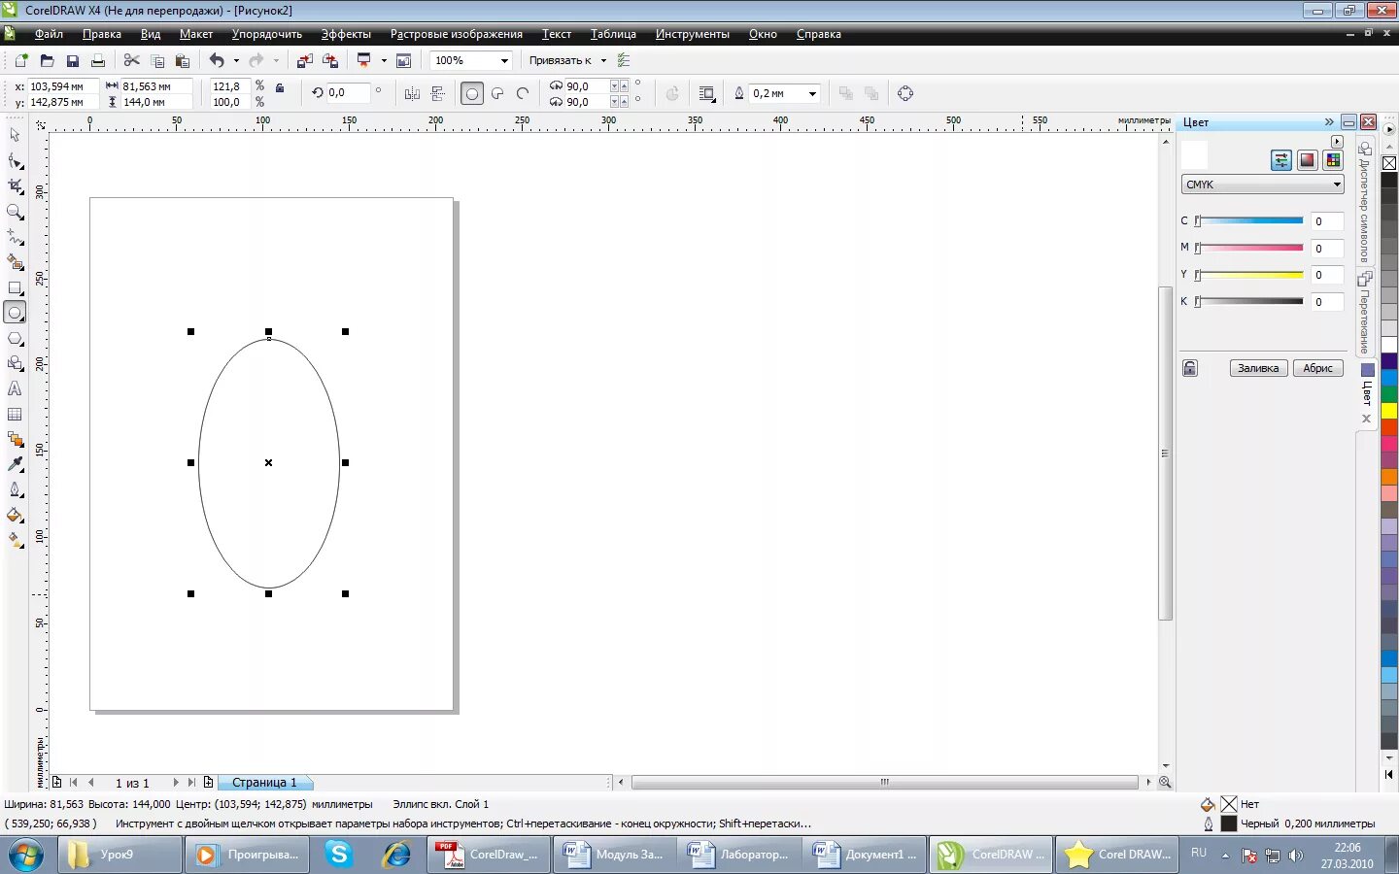Expand the color palette flyout arrow

[1389, 129]
